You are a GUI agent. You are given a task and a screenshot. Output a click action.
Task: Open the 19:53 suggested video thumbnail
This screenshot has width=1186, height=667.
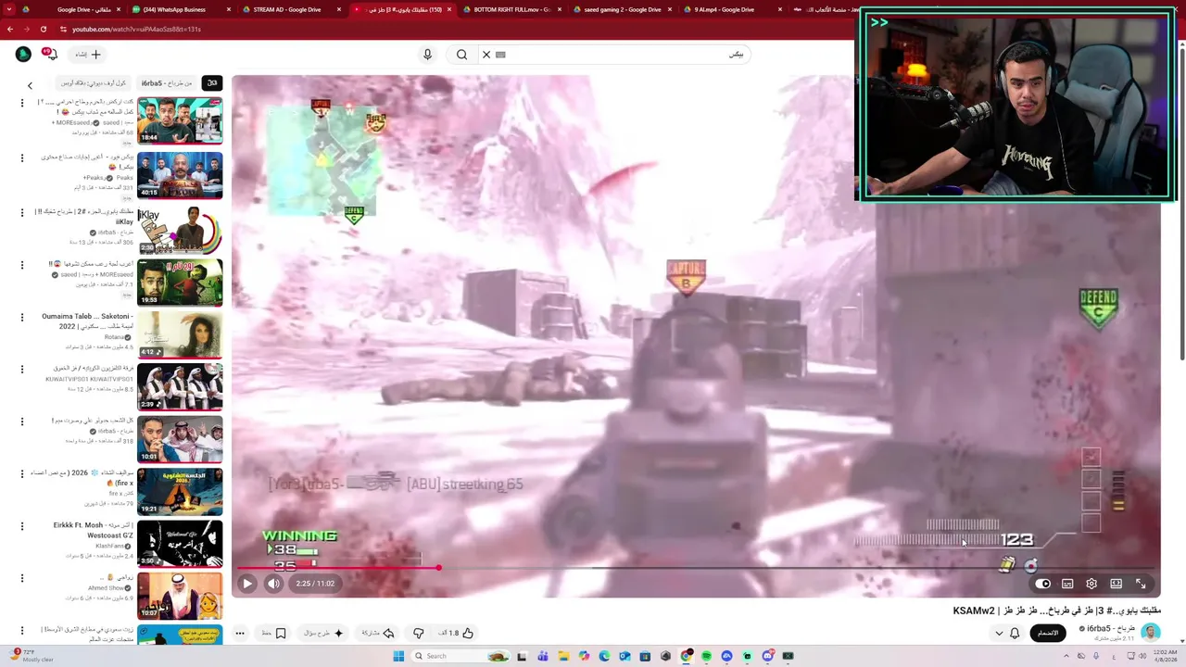point(180,282)
